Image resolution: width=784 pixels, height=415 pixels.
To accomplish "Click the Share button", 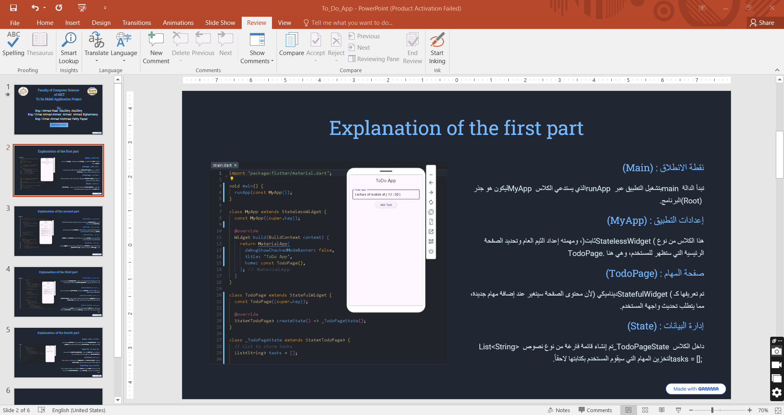I will (x=762, y=23).
